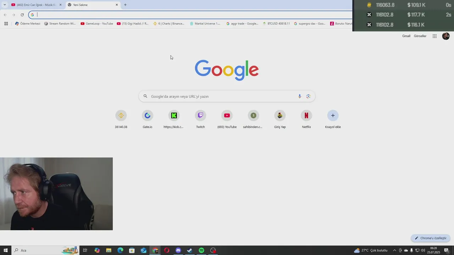
Task: Open the Netflix shortcut tile
Action: tap(306, 119)
